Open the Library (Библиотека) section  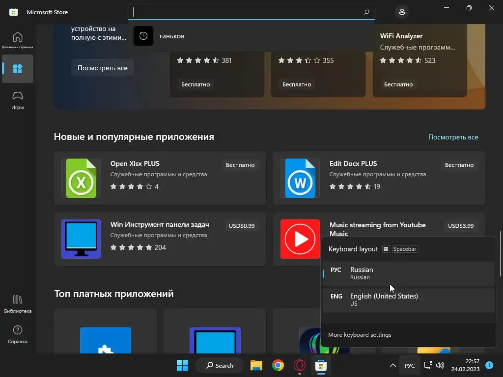(x=17, y=303)
